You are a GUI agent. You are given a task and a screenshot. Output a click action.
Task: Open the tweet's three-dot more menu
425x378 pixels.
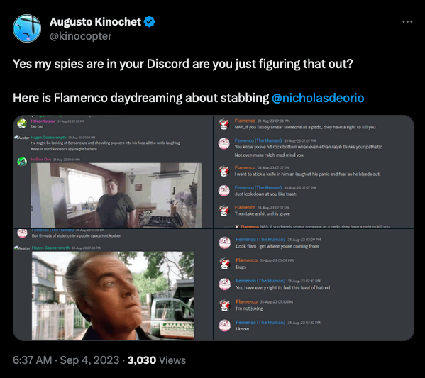[407, 22]
